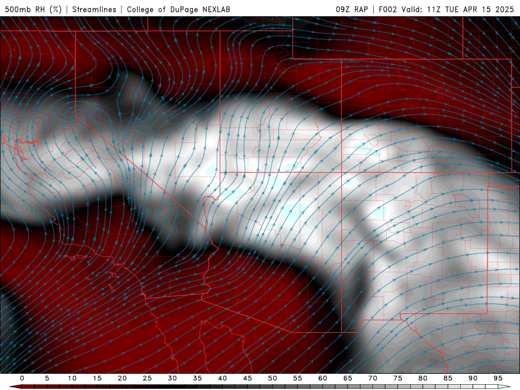Click the 'Streamlines' label in header
This screenshot has width=520, height=390.
pos(94,9)
